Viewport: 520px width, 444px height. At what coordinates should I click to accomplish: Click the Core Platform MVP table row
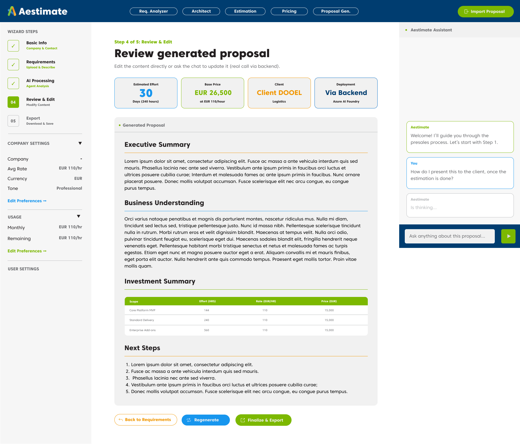tap(246, 310)
